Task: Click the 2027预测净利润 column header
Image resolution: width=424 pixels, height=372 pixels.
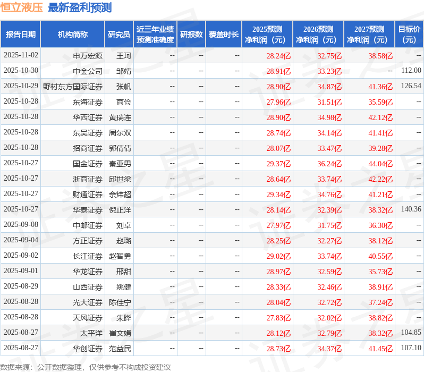Action: point(369,35)
